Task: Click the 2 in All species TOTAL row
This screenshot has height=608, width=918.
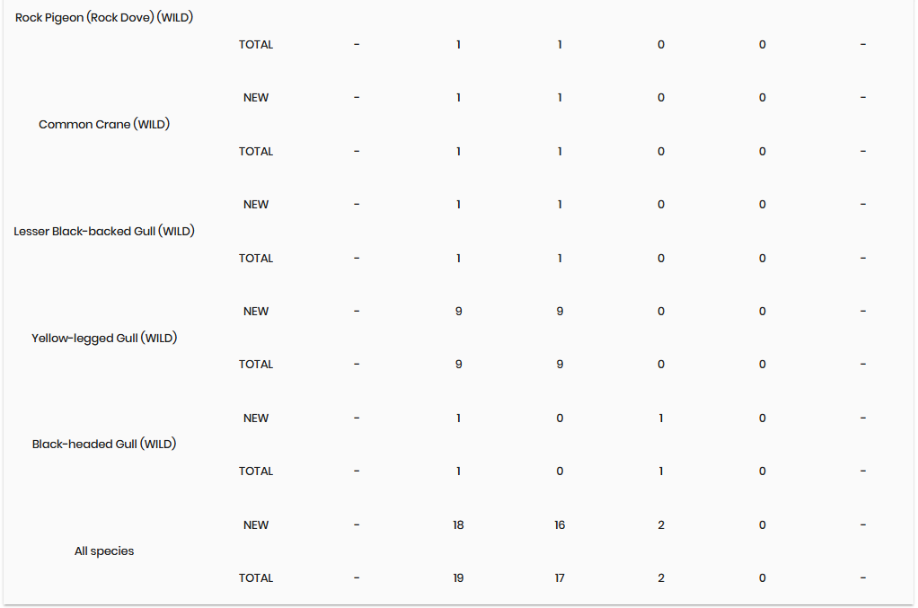Action: tap(661, 578)
